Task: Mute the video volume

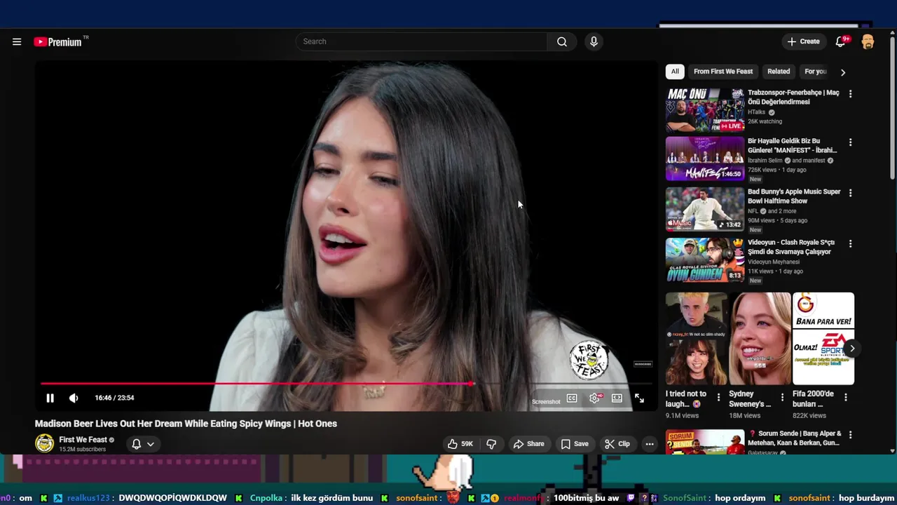Action: (74, 398)
